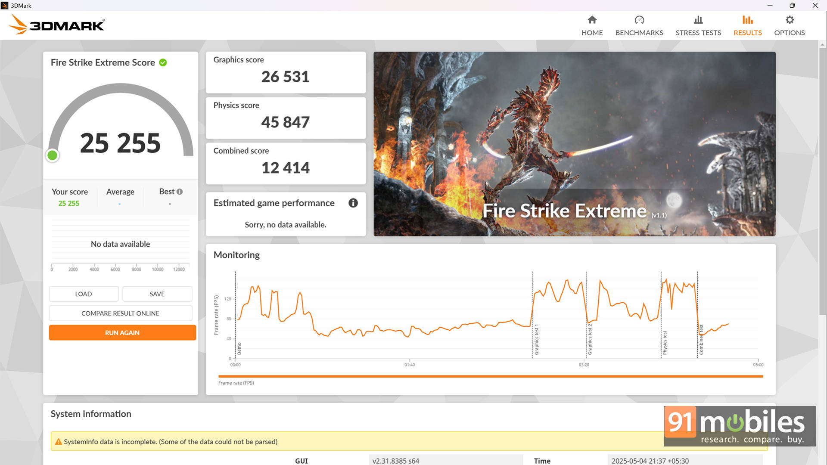Switch to the BENCHMARKS tab
The height and width of the screenshot is (465, 827).
coord(639,33)
